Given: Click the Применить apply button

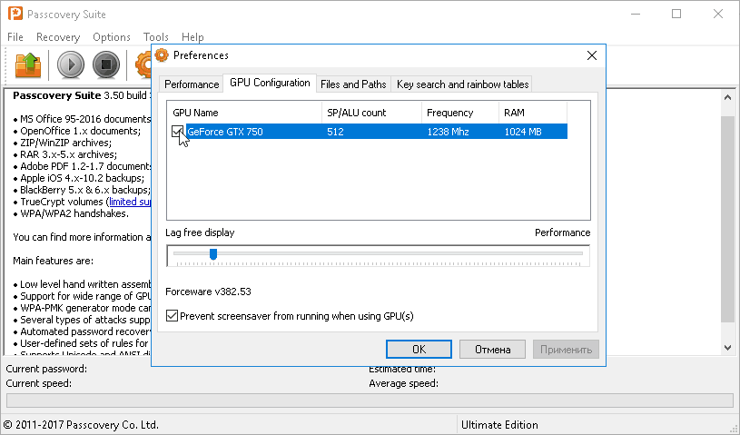Looking at the screenshot, I should [x=566, y=349].
